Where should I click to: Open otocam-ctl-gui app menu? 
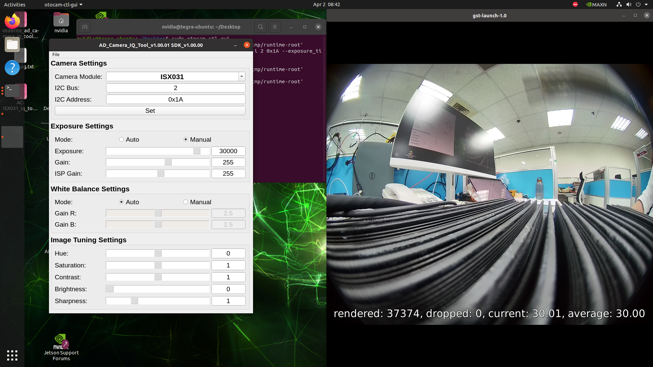coord(63,4)
